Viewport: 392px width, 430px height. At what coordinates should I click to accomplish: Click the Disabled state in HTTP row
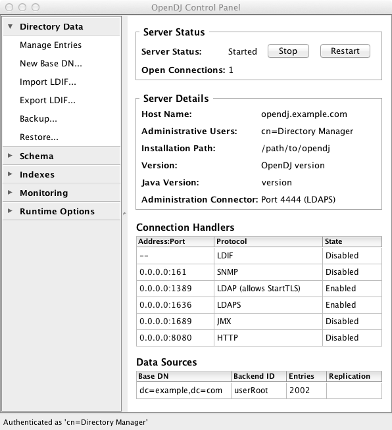(353, 338)
